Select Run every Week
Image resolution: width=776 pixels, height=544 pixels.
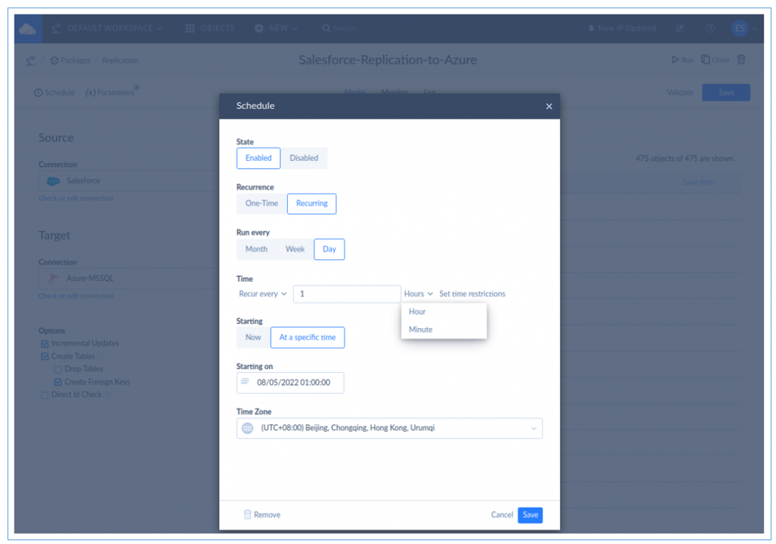coord(295,249)
